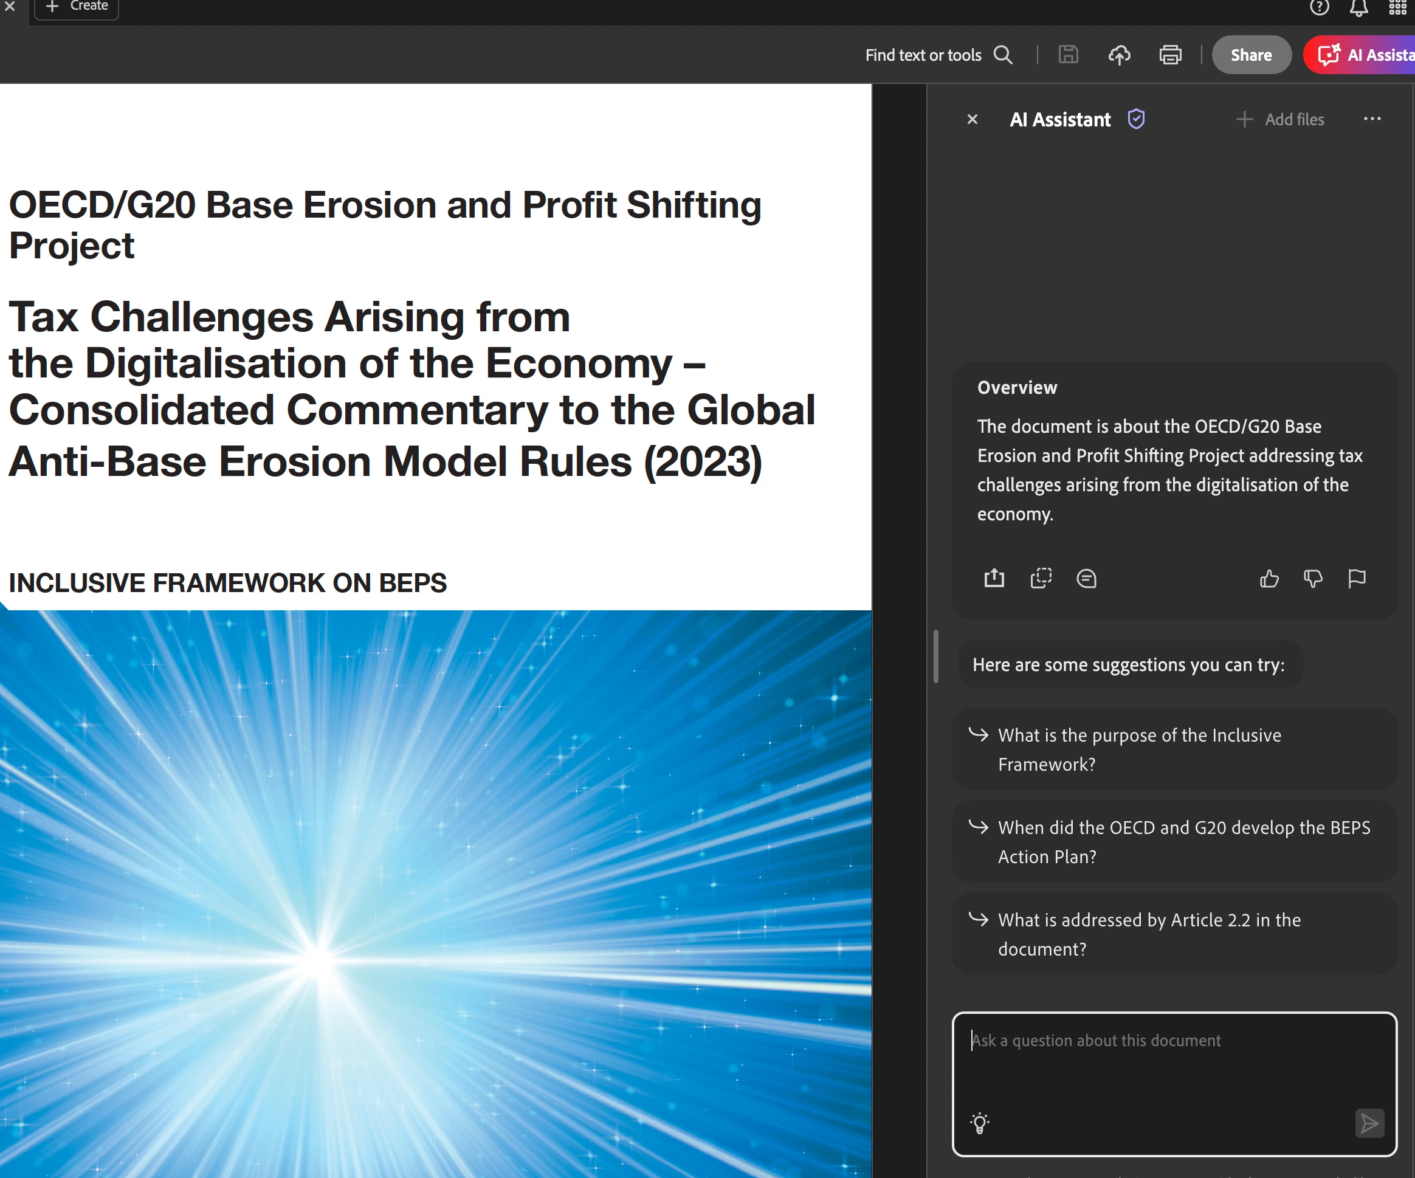Click the comment icon under Overview
Viewport: 1415px width, 1178px height.
click(x=1086, y=578)
